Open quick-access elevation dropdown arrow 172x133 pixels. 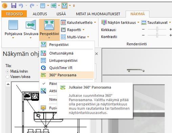tap(59, 5)
